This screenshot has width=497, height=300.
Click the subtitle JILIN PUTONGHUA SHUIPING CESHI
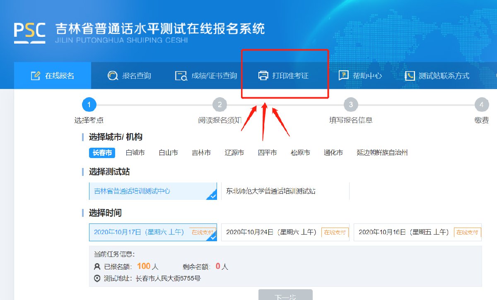[x=121, y=41]
